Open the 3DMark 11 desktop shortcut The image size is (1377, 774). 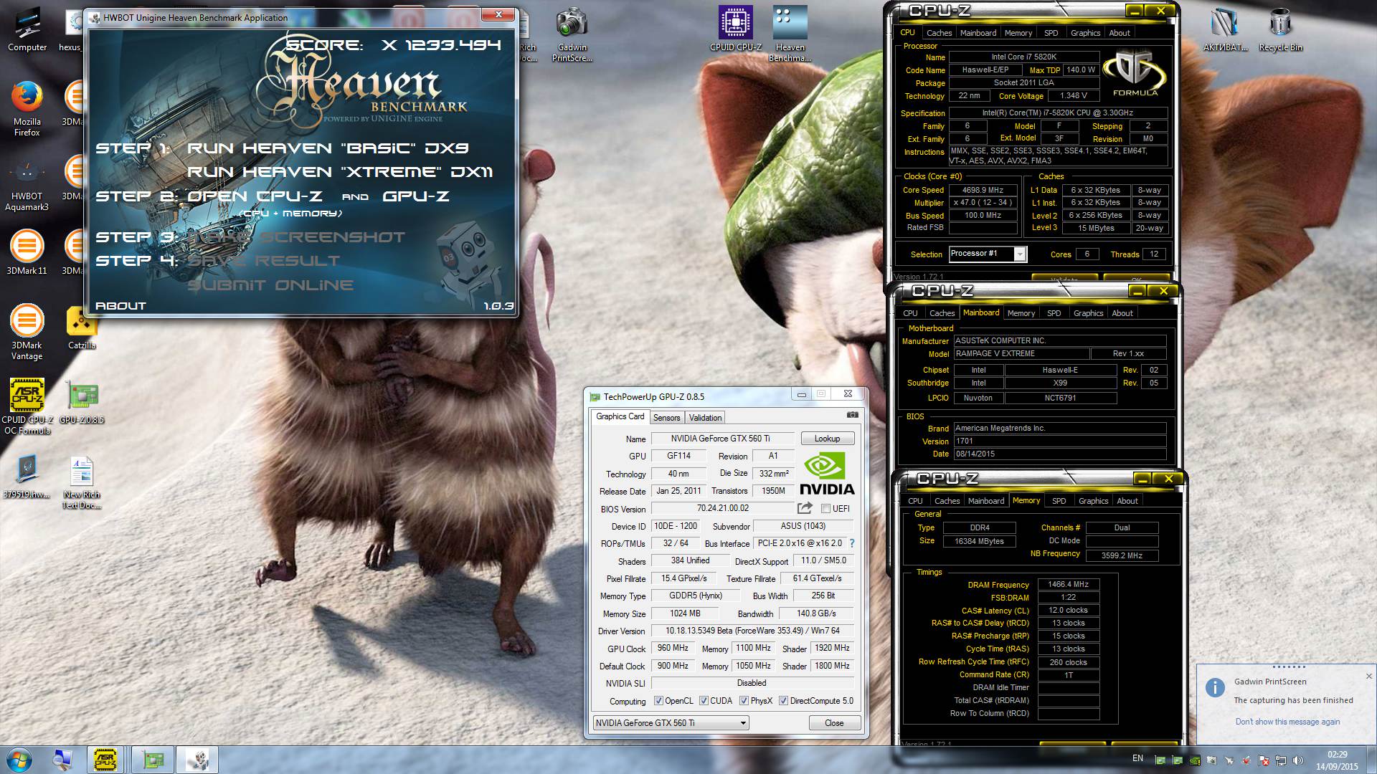tap(27, 252)
